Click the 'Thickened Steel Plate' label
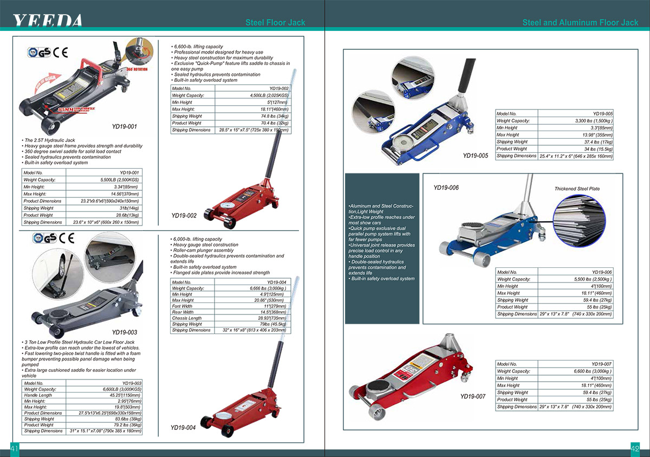The image size is (650, 457). pyautogui.click(x=577, y=189)
